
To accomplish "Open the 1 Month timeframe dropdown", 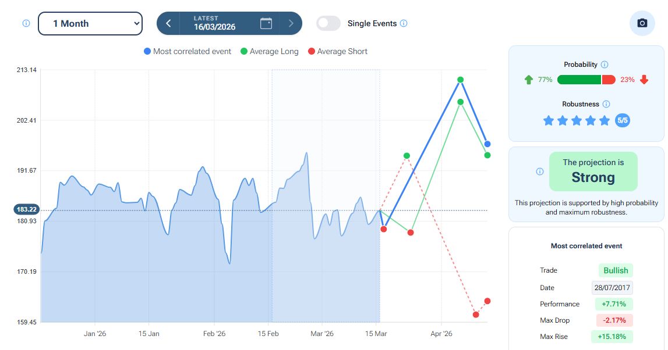I will (90, 23).
